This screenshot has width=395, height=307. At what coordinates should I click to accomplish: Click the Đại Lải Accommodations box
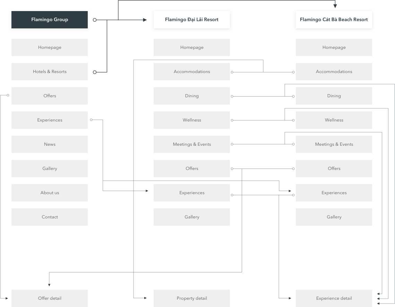tap(192, 72)
